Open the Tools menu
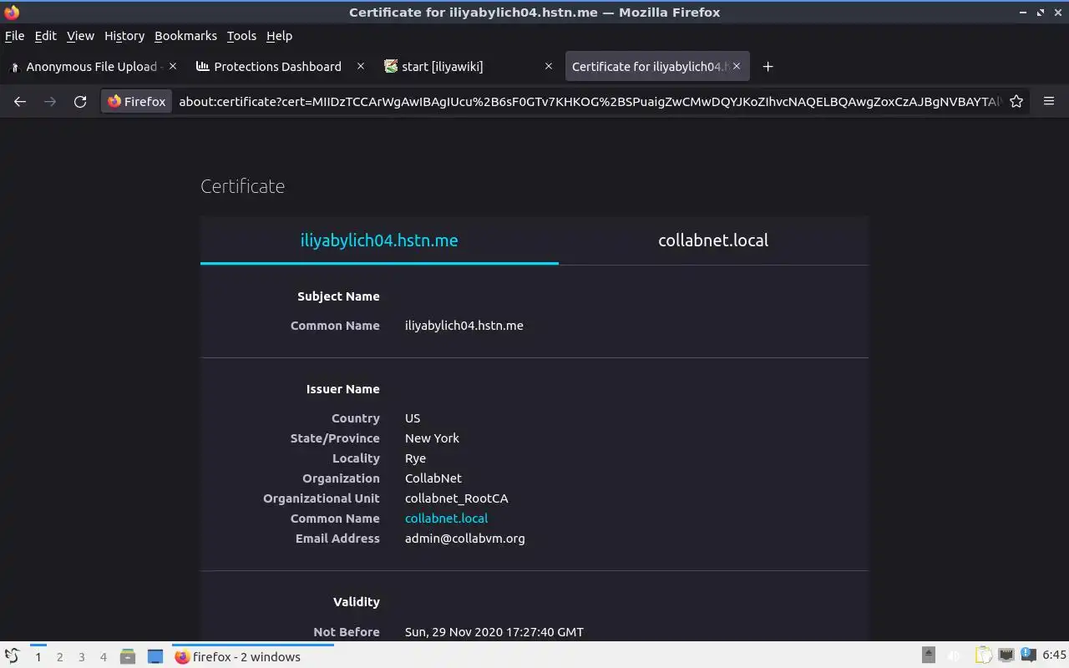This screenshot has height=668, width=1069. [x=241, y=36]
